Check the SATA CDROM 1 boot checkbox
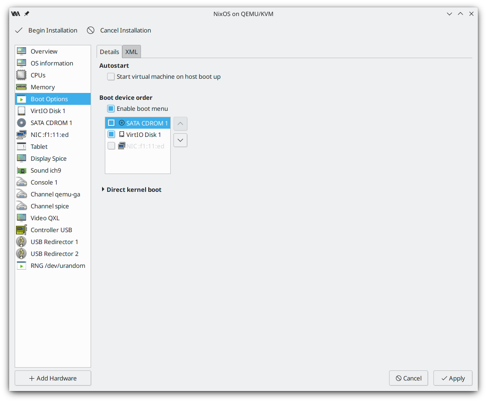Screen dimensions: 487x402 coord(111,123)
